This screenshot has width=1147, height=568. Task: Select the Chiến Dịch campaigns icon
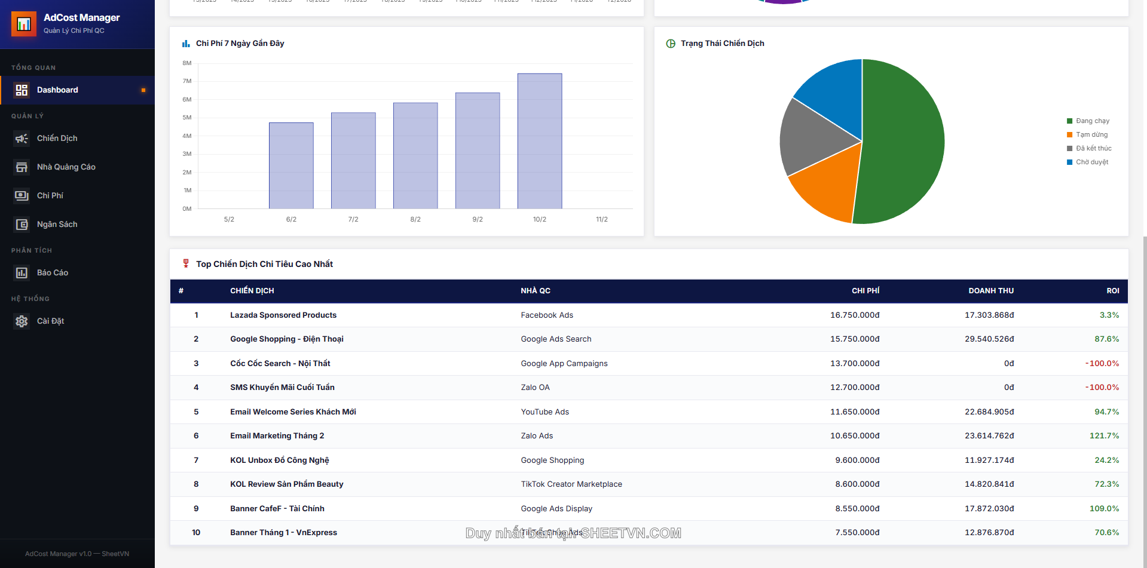pos(22,138)
